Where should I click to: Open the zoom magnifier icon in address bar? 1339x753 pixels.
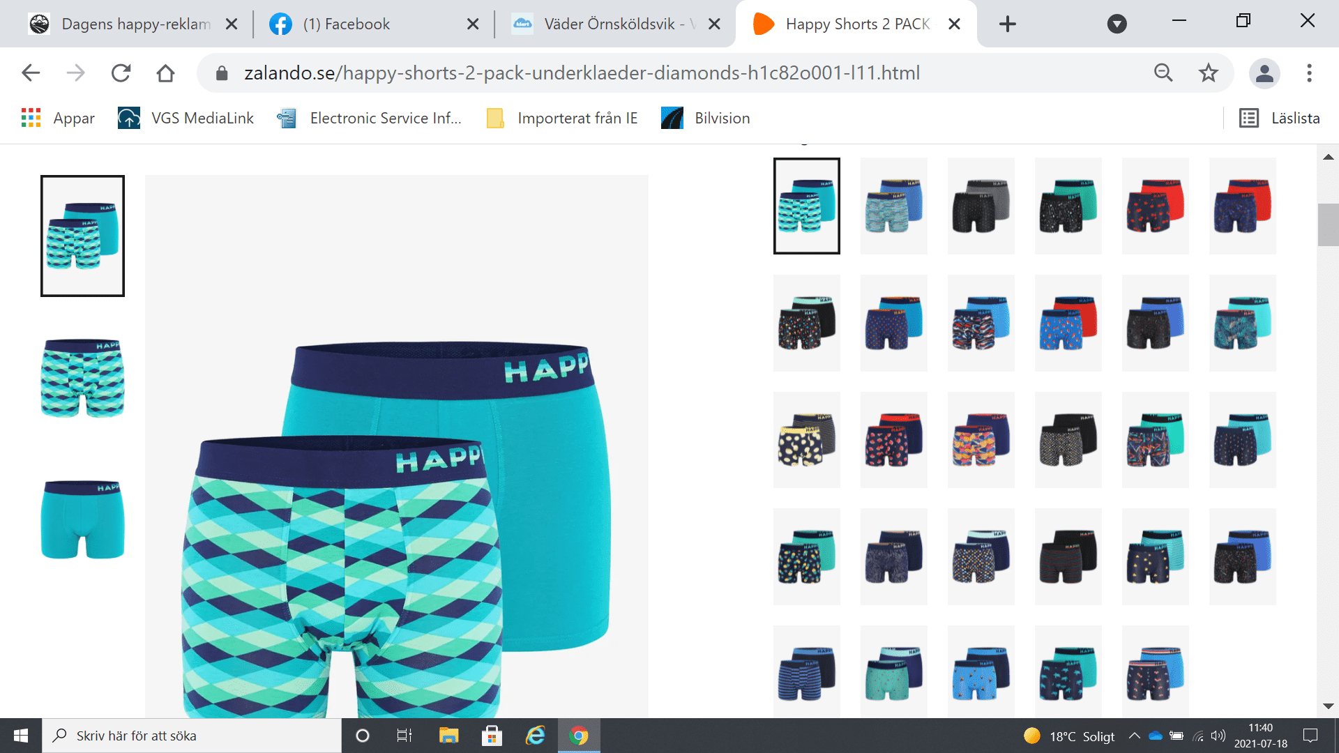[x=1163, y=73]
